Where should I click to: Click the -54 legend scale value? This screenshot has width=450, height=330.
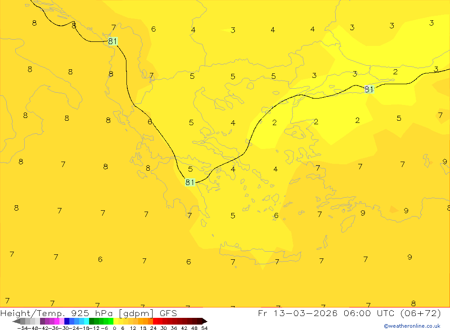pos(23,328)
